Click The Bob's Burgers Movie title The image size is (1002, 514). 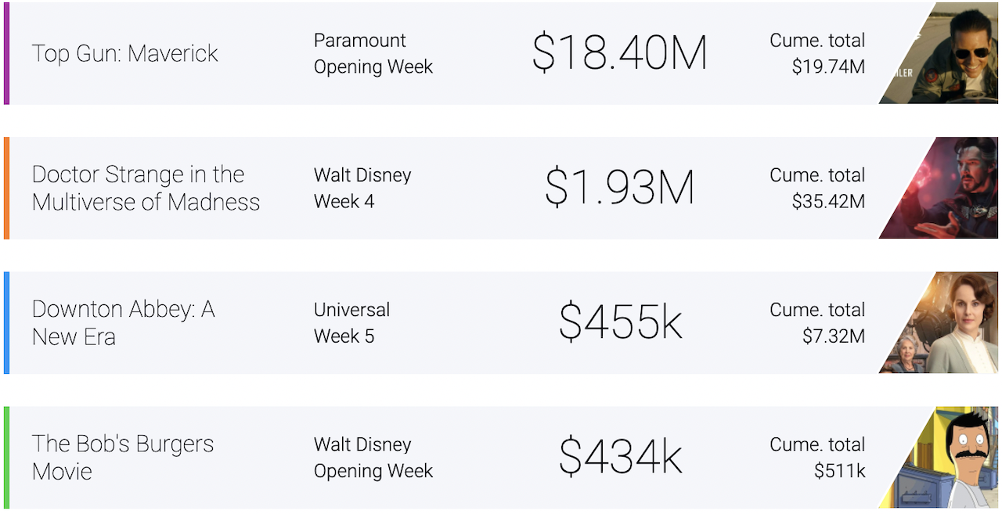[123, 458]
